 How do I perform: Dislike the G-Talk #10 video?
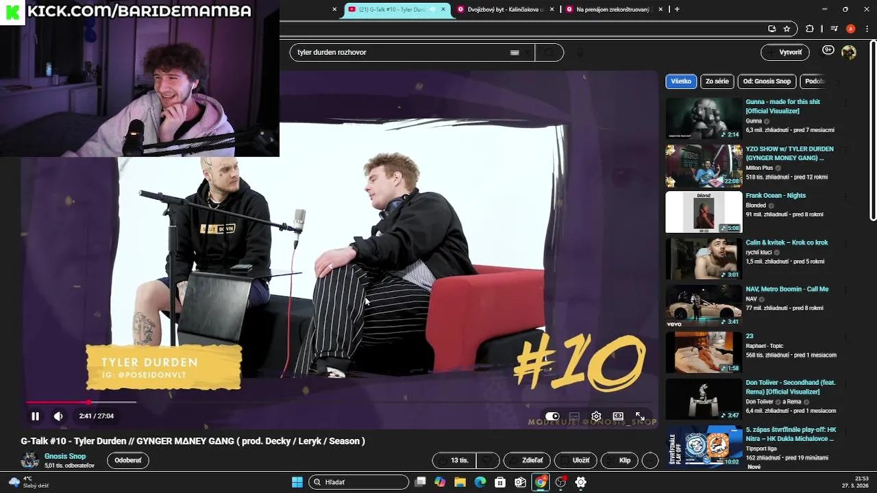pyautogui.click(x=487, y=460)
